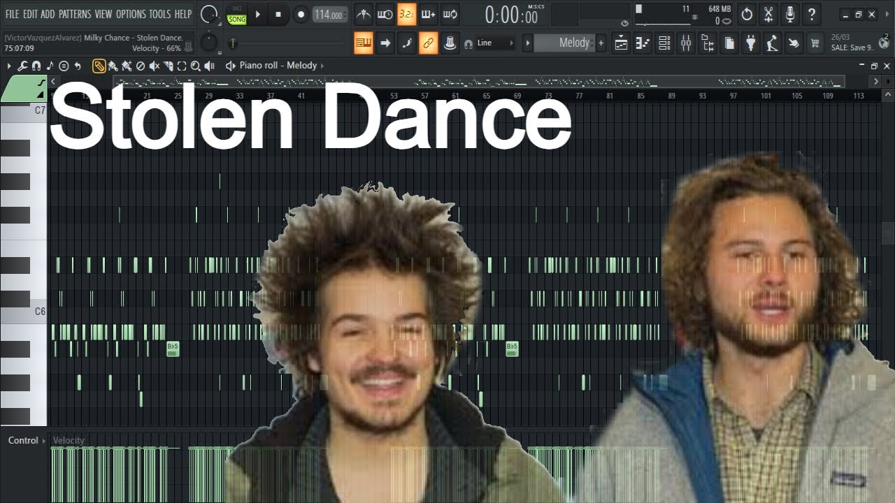Open the project picker pages icon
The width and height of the screenshot is (895, 503).
coord(729,43)
